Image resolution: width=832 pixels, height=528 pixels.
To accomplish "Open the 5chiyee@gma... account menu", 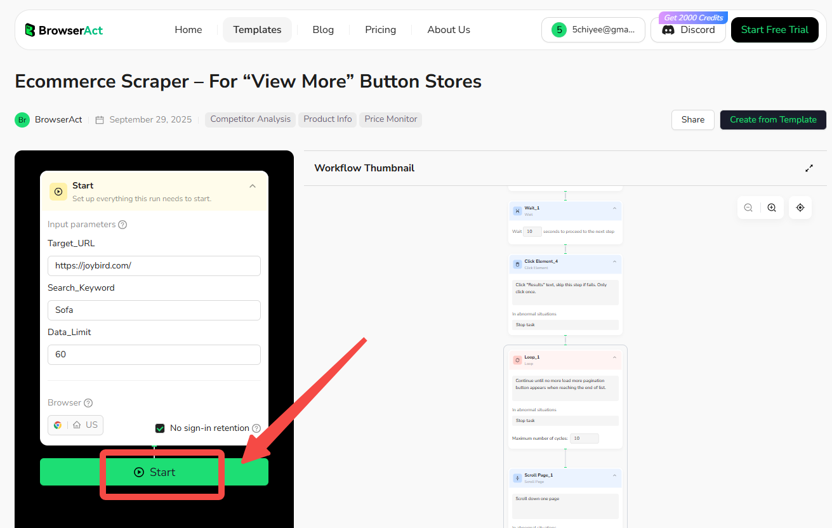I will [x=593, y=30].
